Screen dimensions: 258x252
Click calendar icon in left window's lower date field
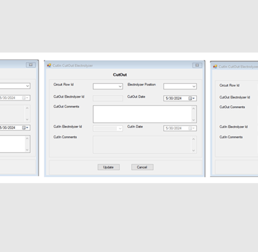click(23, 127)
